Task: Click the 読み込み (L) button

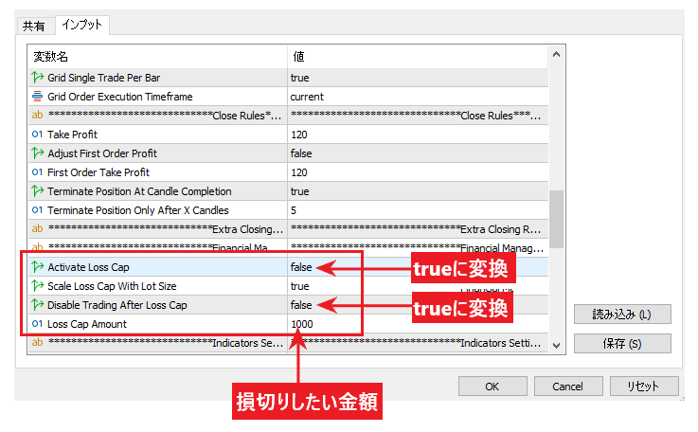Action: coord(622,315)
